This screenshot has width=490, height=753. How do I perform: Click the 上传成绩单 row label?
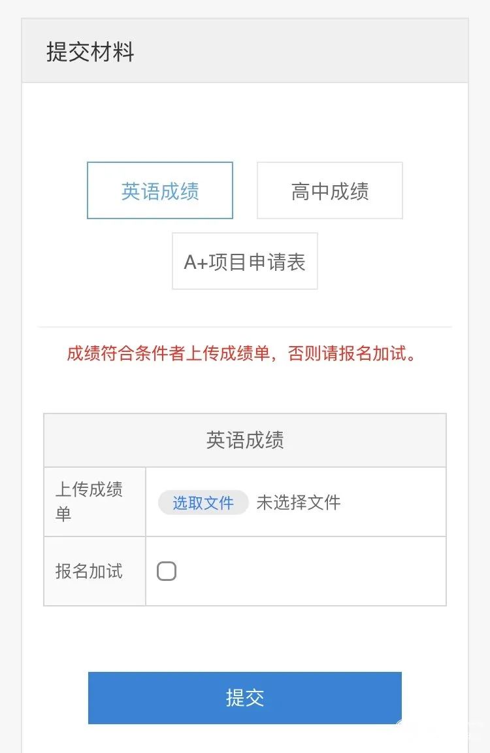click(89, 502)
